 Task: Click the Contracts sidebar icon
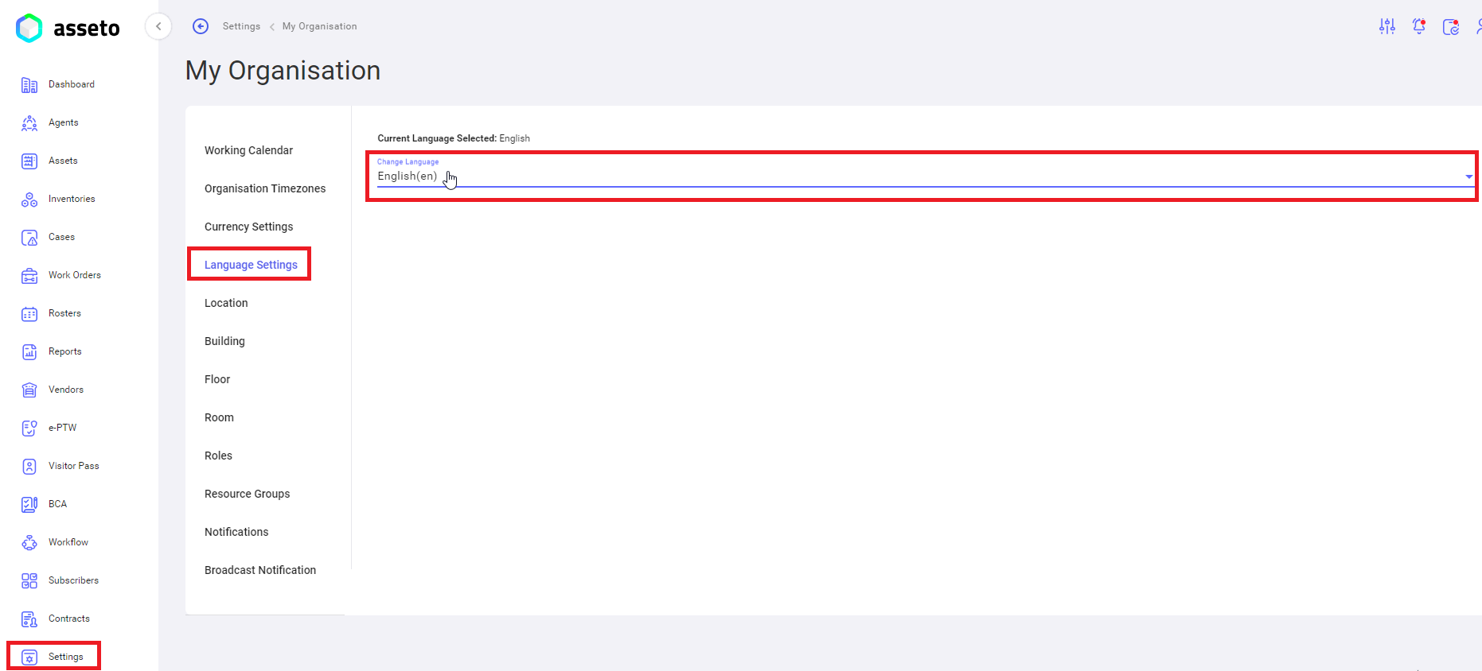point(29,619)
